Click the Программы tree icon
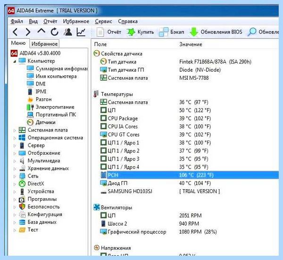The width and height of the screenshot is (283, 260). coord(22,199)
